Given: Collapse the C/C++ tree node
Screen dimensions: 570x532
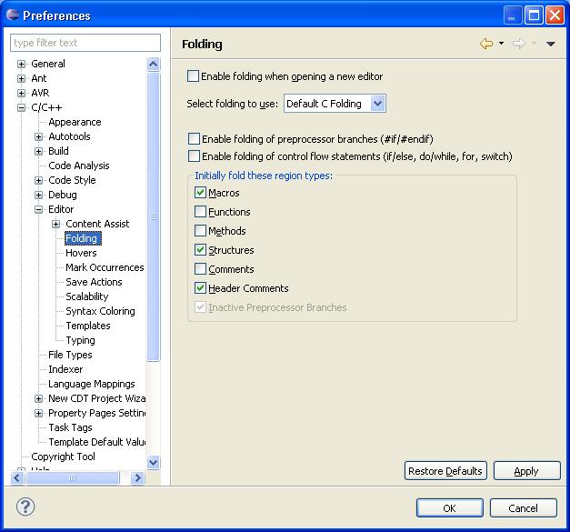Looking at the screenshot, I should point(22,107).
